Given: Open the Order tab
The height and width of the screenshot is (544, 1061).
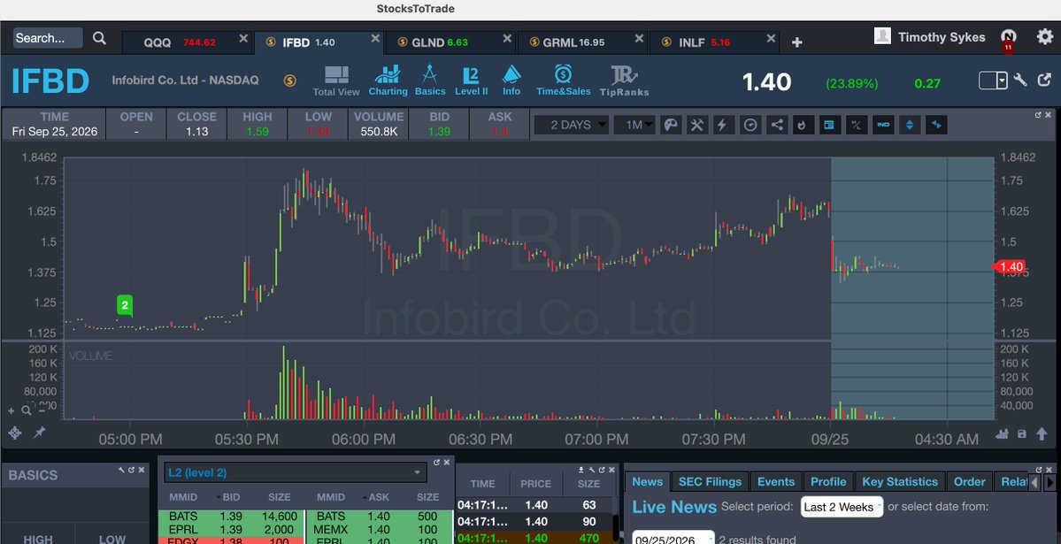Looking at the screenshot, I should coord(970,482).
